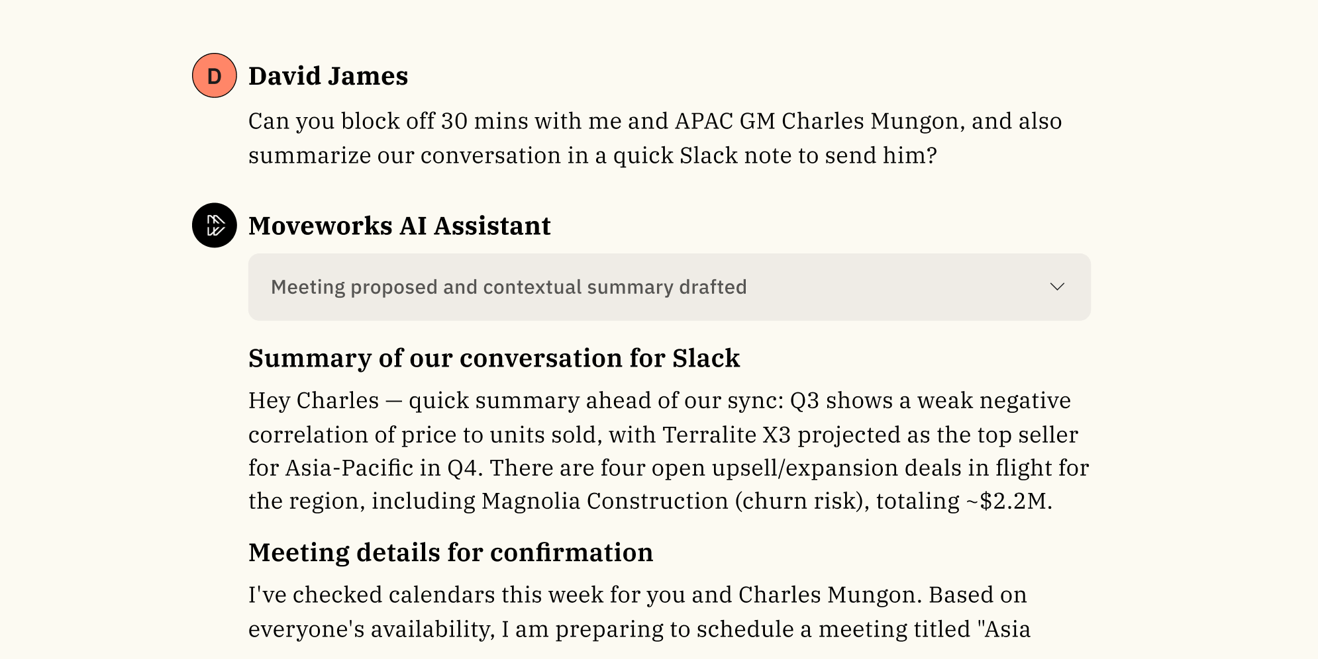This screenshot has width=1318, height=659.
Task: Click the Moveworks AI Assistant name
Action: pos(399,226)
